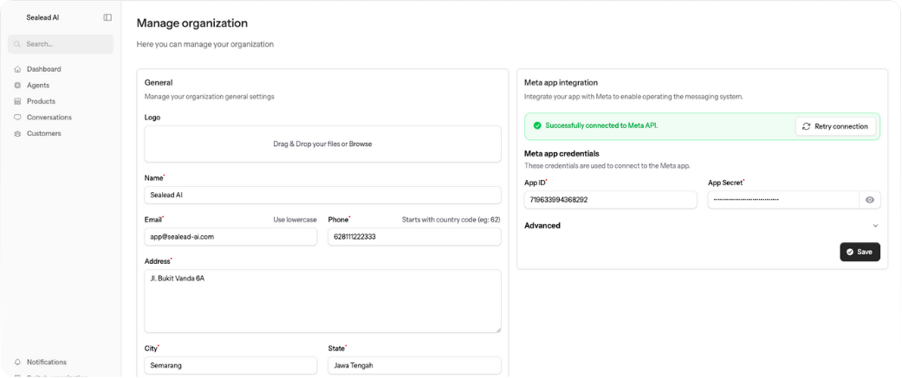Viewport: 902px width, 378px height.
Task: Open Conversations from the sidebar menu
Action: point(49,118)
